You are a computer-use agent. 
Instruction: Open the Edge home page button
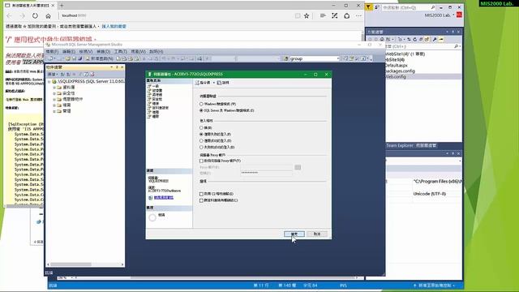pos(49,15)
